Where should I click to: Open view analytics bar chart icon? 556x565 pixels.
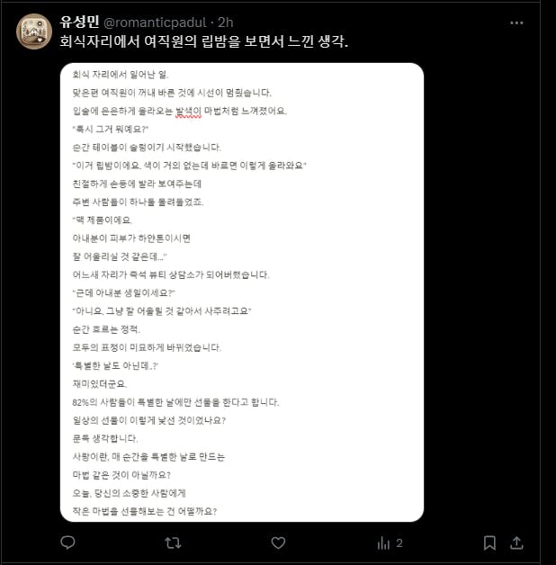click(383, 543)
